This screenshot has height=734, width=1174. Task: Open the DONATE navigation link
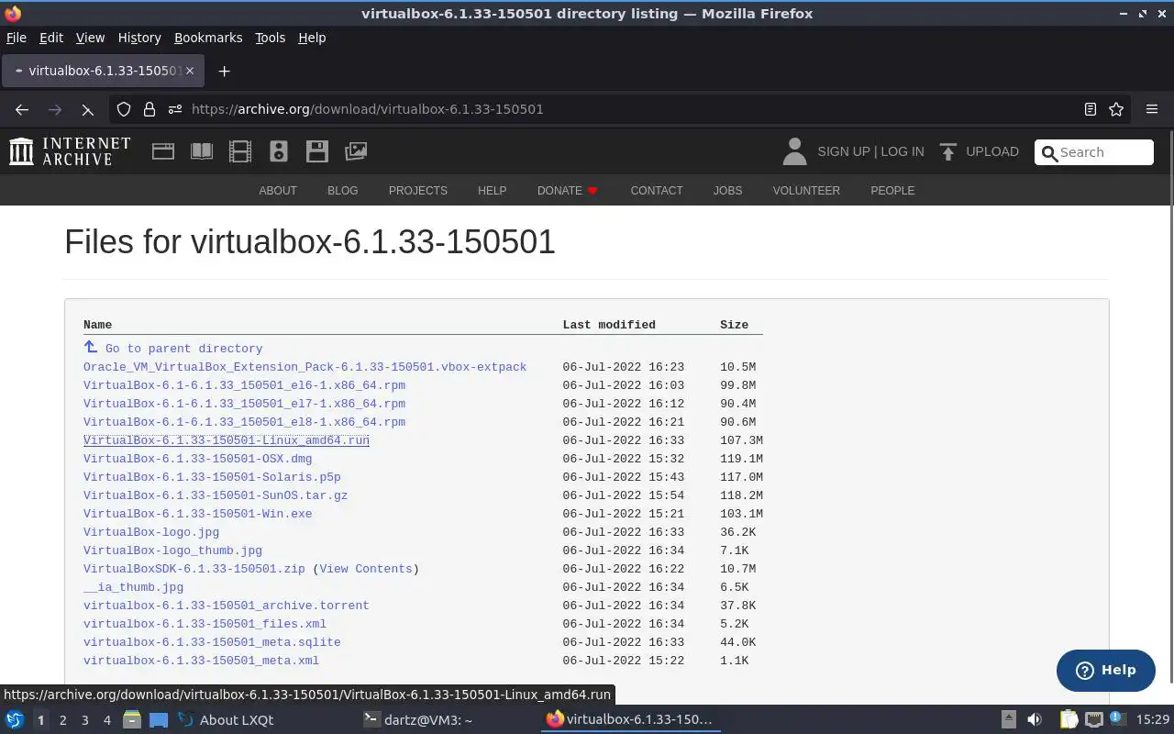click(568, 191)
